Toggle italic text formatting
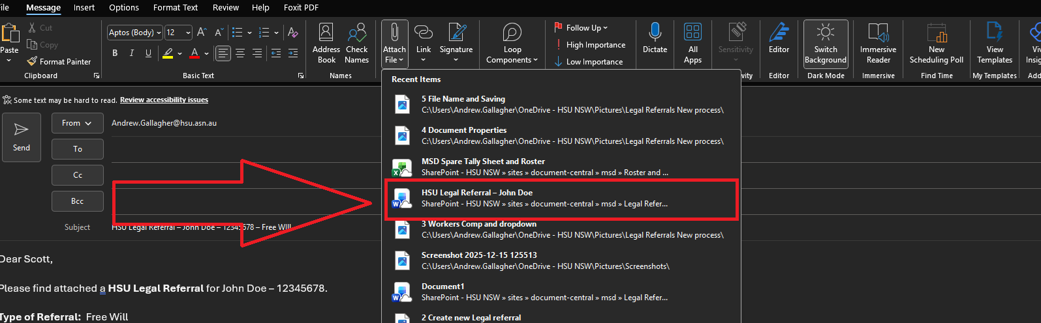The width and height of the screenshot is (1041, 323). pyautogui.click(x=132, y=53)
